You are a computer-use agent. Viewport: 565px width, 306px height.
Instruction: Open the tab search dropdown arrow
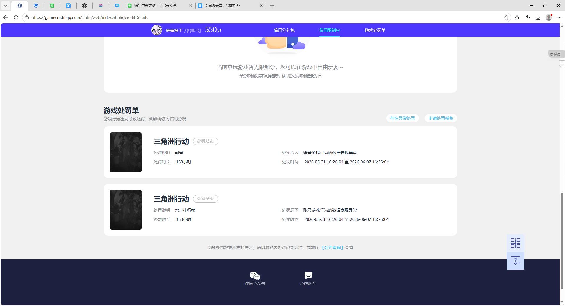coord(6,6)
